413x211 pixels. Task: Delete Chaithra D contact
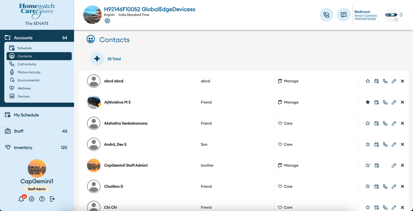(x=402, y=187)
